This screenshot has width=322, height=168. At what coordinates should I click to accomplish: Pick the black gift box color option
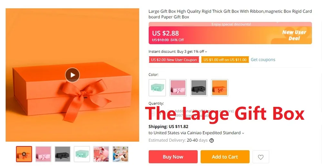tap(199, 88)
